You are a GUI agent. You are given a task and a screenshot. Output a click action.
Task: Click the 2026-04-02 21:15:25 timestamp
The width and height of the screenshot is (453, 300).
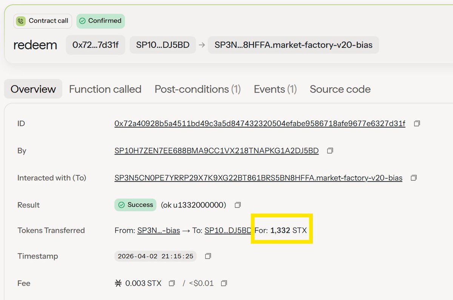point(156,256)
